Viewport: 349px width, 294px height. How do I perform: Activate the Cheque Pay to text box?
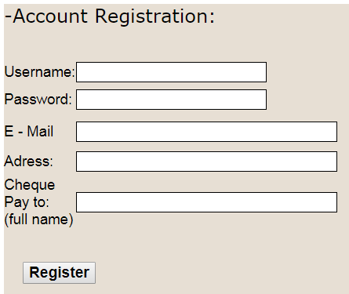(206, 202)
